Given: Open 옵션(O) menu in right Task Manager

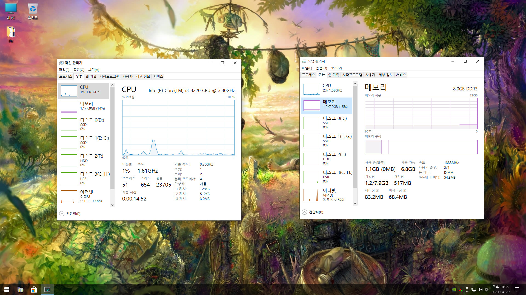Looking at the screenshot, I should [321, 68].
